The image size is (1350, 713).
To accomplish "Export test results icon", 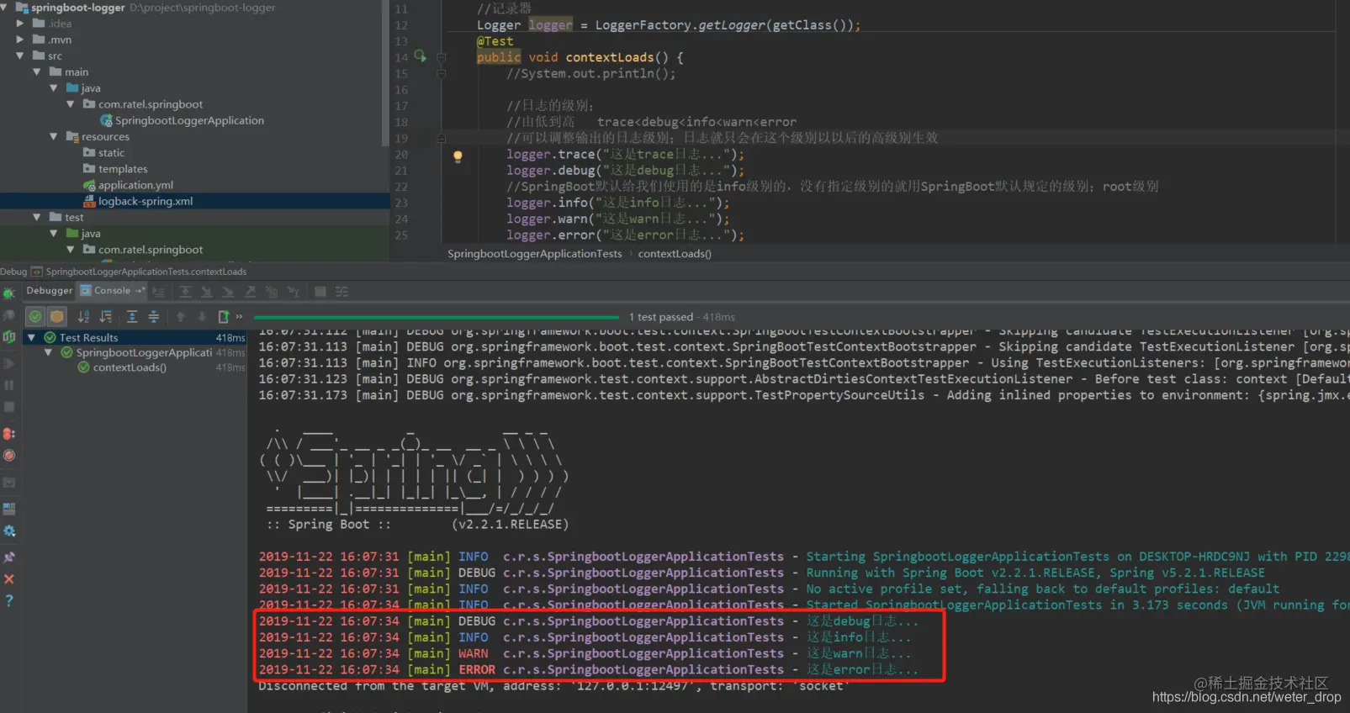I will 224,316.
